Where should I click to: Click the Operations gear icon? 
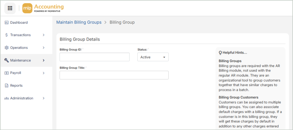coord(6,48)
